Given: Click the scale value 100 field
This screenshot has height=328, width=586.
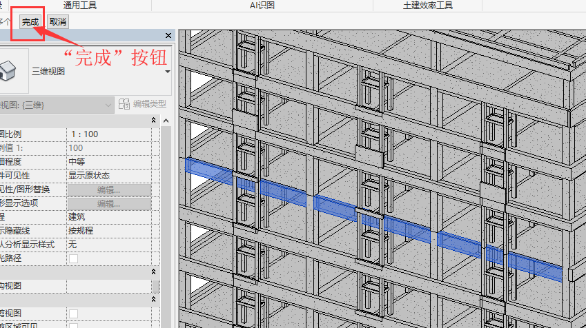Looking at the screenshot, I should point(109,148).
